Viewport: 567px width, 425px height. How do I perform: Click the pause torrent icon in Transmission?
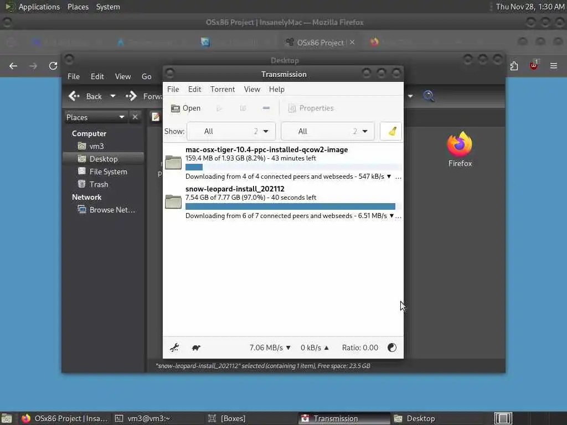click(243, 108)
